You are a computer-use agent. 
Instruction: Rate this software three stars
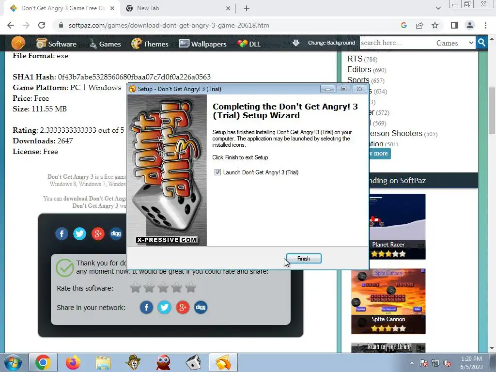point(163,287)
